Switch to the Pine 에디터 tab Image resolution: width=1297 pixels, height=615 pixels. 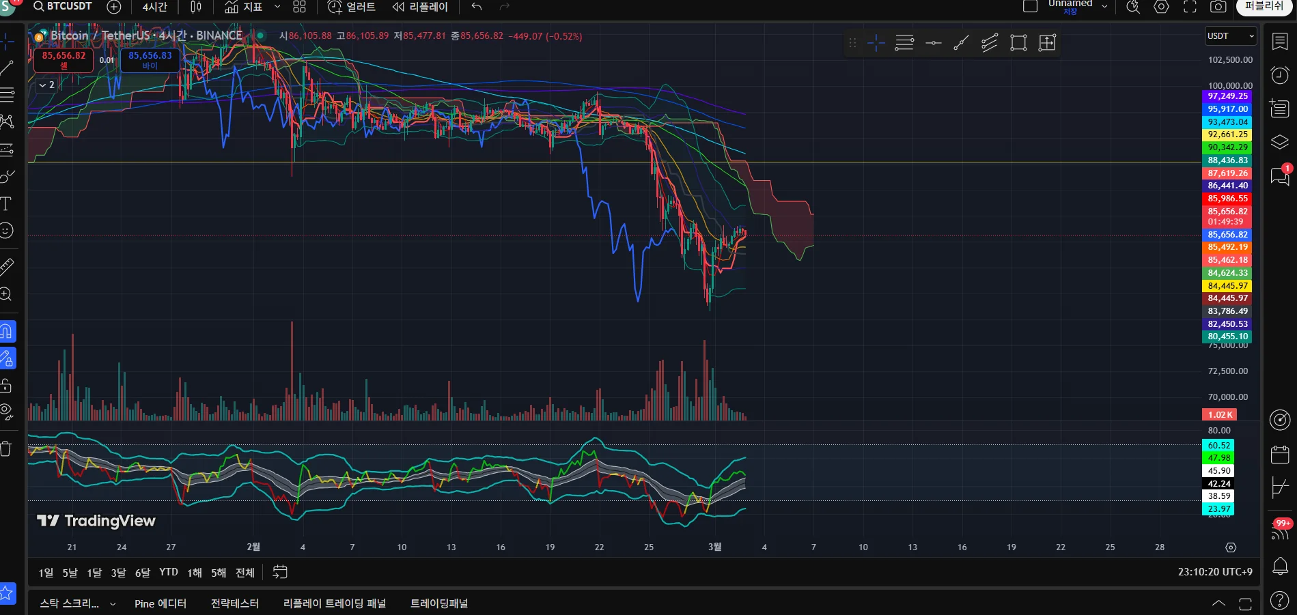coord(161,603)
